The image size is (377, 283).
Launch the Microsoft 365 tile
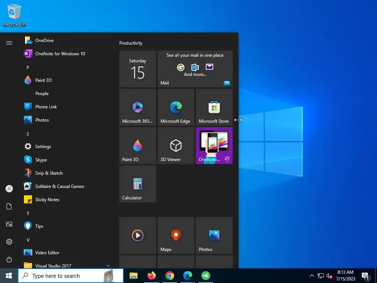[138, 107]
